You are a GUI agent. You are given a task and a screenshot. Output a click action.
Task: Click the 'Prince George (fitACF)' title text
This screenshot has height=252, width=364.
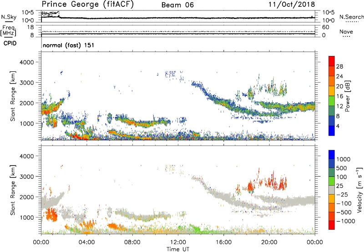tap(88, 5)
